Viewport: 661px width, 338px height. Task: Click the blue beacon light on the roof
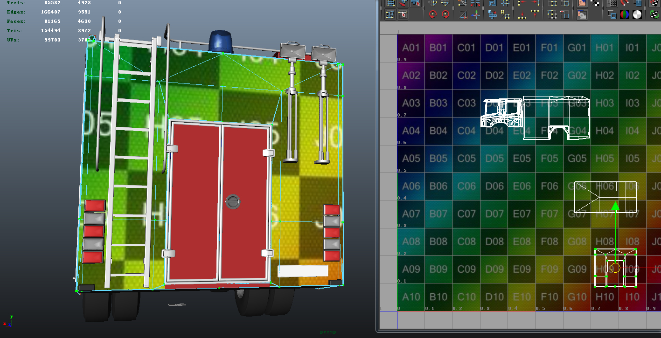(221, 41)
